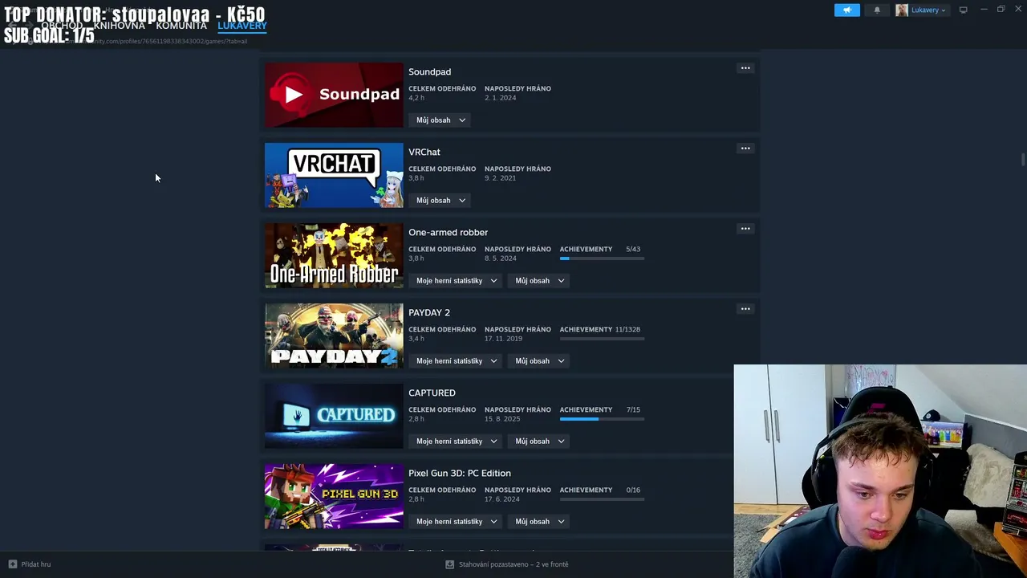Click CAPTURED last played date 15. 8. 2025
Image resolution: width=1027 pixels, height=578 pixels.
[502, 419]
